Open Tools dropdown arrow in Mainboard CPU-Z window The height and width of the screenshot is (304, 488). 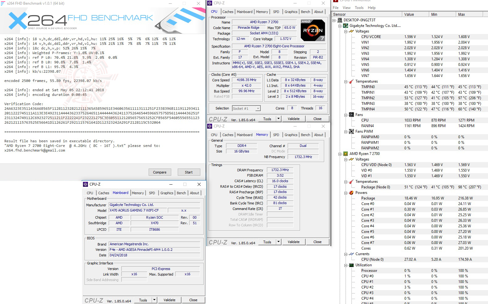tap(155, 300)
